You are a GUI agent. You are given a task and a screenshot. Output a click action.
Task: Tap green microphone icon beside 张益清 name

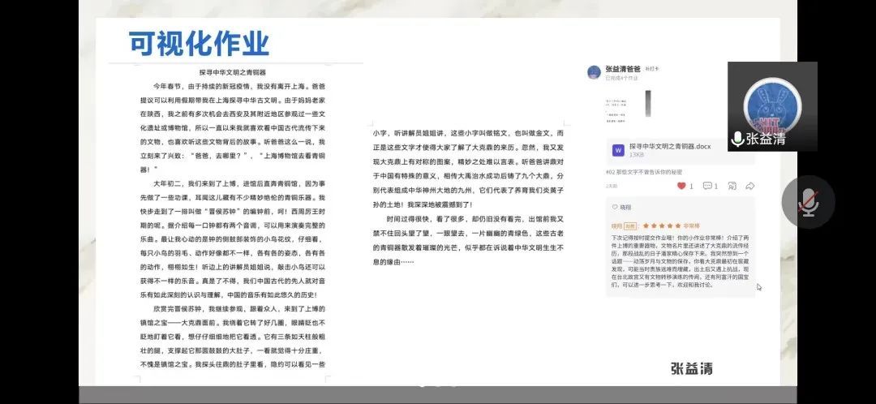pos(738,139)
